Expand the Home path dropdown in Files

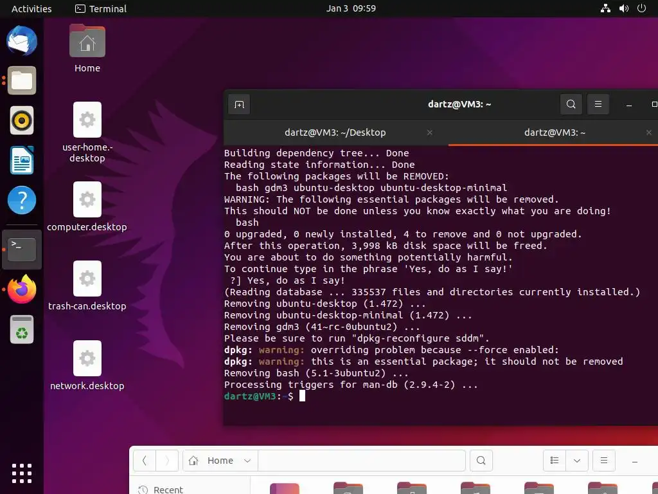click(247, 461)
